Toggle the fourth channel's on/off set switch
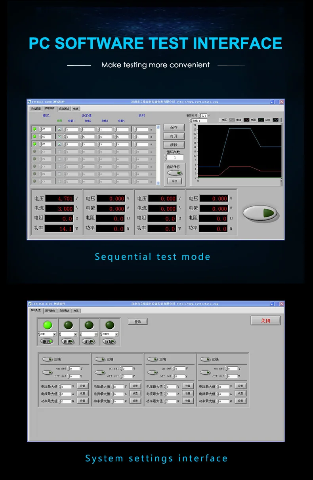313x480 pixels. [205, 372]
